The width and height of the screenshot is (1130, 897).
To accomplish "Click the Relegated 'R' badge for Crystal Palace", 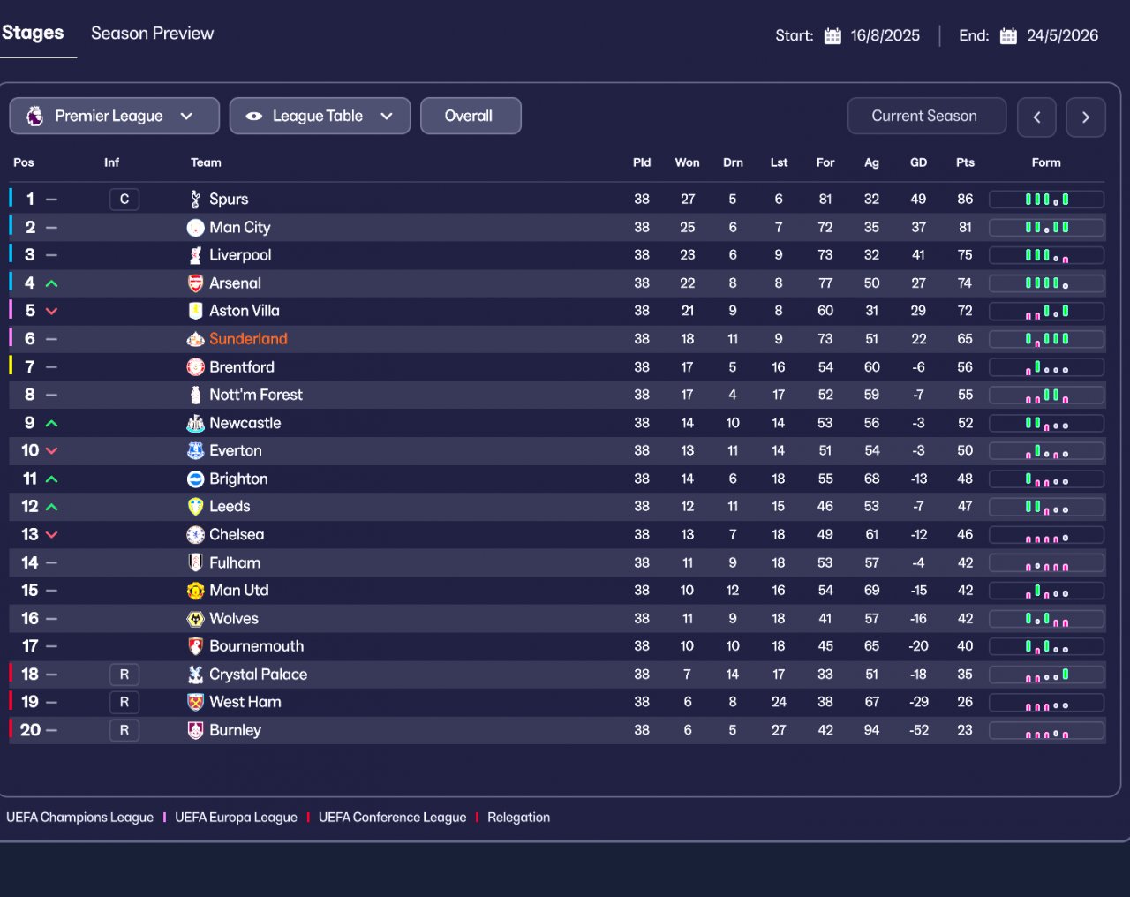I will 124,675.
